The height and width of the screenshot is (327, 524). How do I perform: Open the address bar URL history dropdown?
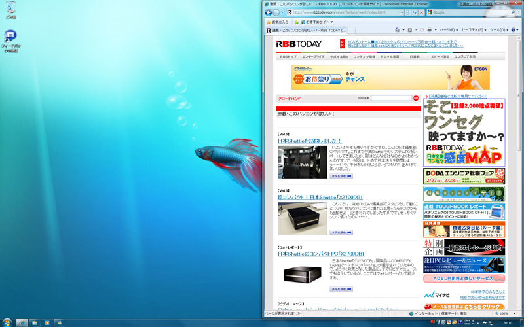coord(402,12)
